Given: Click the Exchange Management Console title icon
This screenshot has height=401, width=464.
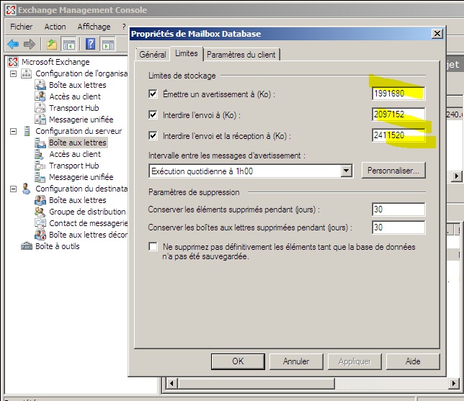Looking at the screenshot, I should 11,10.
